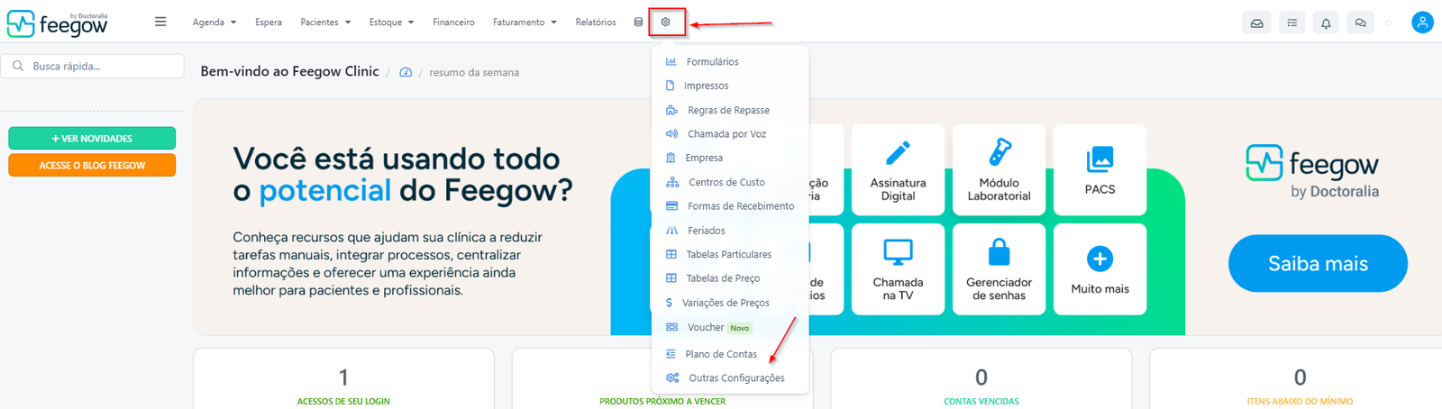Click the ACESSE O BLOG FEEGOW button
Screen dimensions: 1442x409
92,165
